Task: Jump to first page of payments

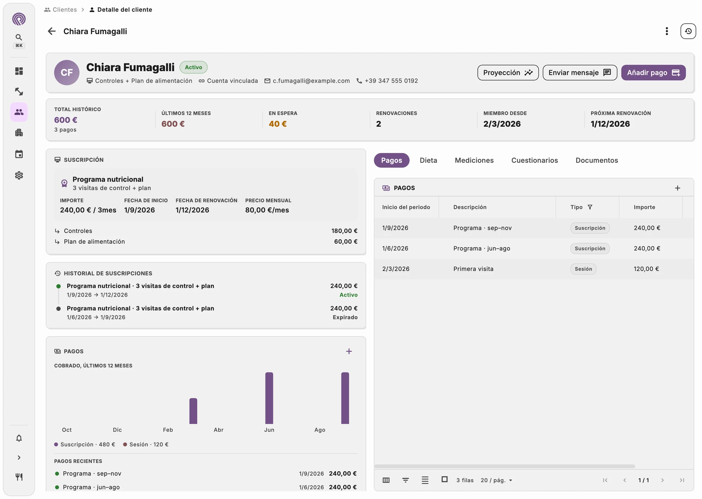Action: [x=605, y=480]
